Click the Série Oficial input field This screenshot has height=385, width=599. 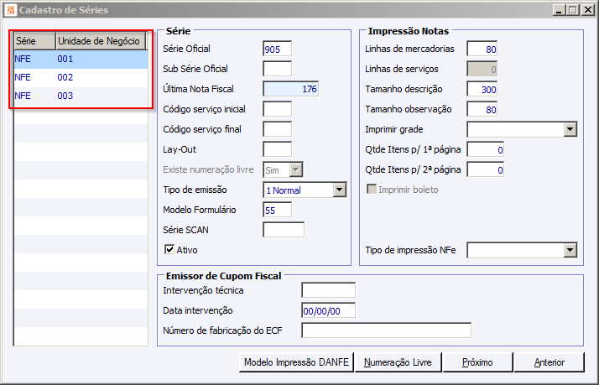pos(277,49)
